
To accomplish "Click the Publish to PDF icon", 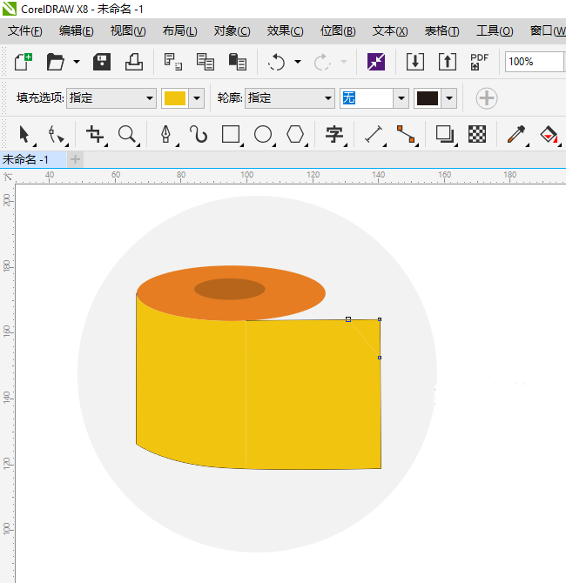I will point(479,62).
